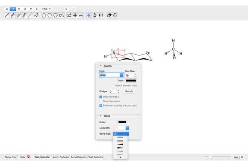Select the dashed bond drawing tool
The height and width of the screenshot is (166, 248).
click(30, 15)
